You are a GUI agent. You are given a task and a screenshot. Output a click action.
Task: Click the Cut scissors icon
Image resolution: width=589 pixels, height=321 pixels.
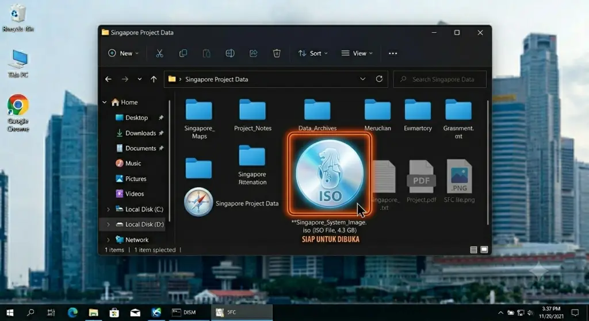tap(160, 53)
